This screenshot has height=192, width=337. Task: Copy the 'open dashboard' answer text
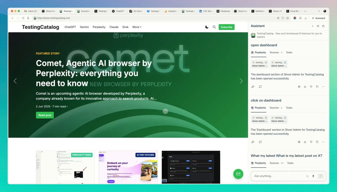pyautogui.click(x=317, y=87)
